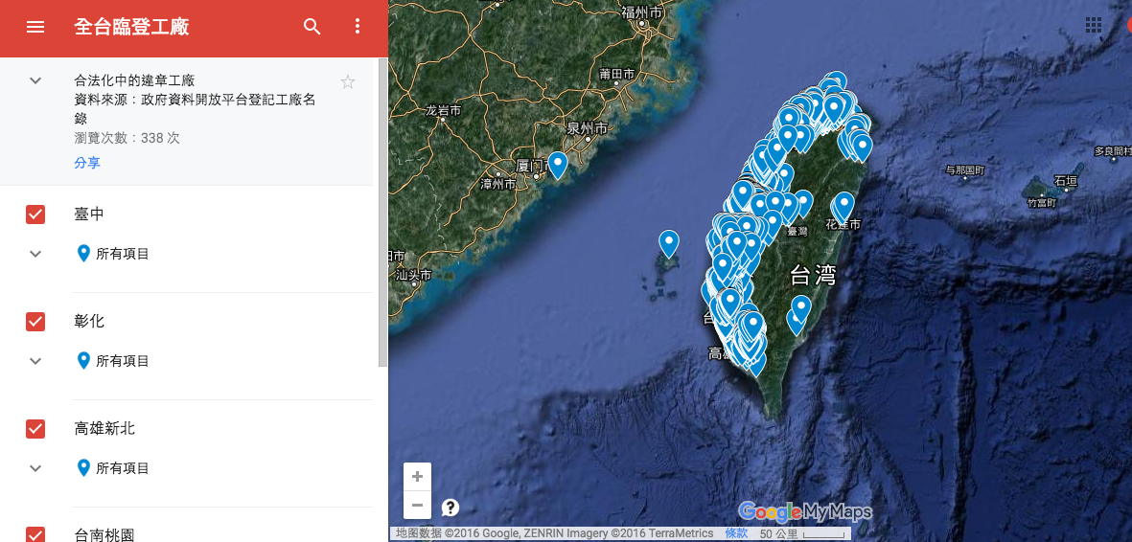Click the 台南桃園 layer name

(x=104, y=534)
